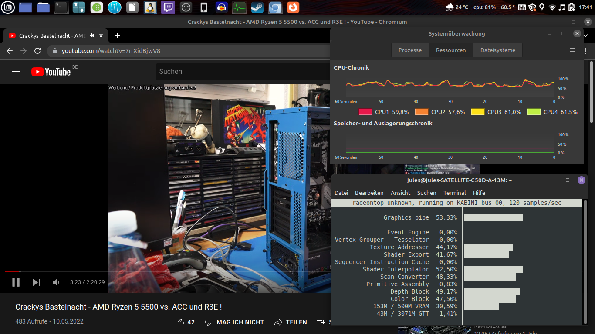Launch Steam from the panel
This screenshot has width=595, height=334.
(x=257, y=7)
